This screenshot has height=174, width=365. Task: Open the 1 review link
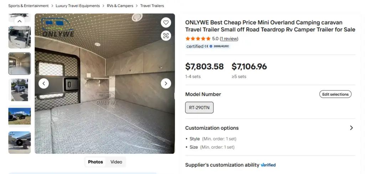click(x=229, y=39)
